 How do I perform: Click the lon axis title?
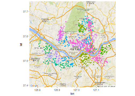(72, 94)
